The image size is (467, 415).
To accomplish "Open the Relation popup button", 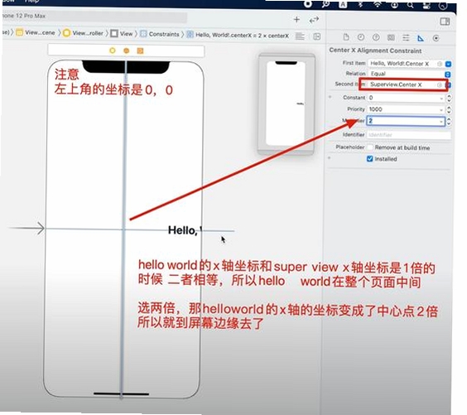I will tap(448, 75).
